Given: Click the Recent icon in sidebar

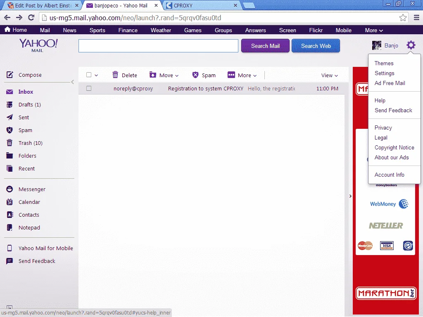Looking at the screenshot, I should point(10,168).
